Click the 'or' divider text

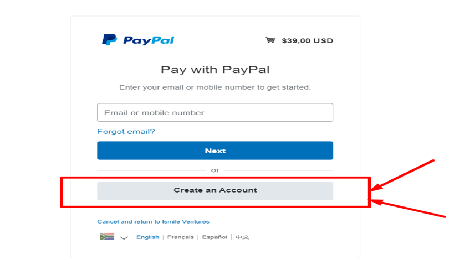pyautogui.click(x=215, y=170)
